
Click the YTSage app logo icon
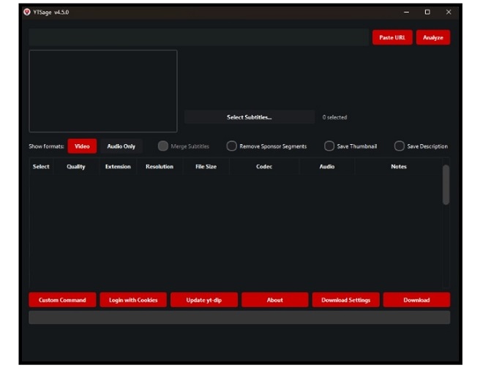pos(27,12)
